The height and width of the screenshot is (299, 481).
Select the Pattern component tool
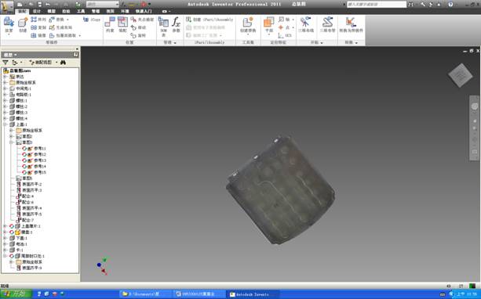[38, 20]
